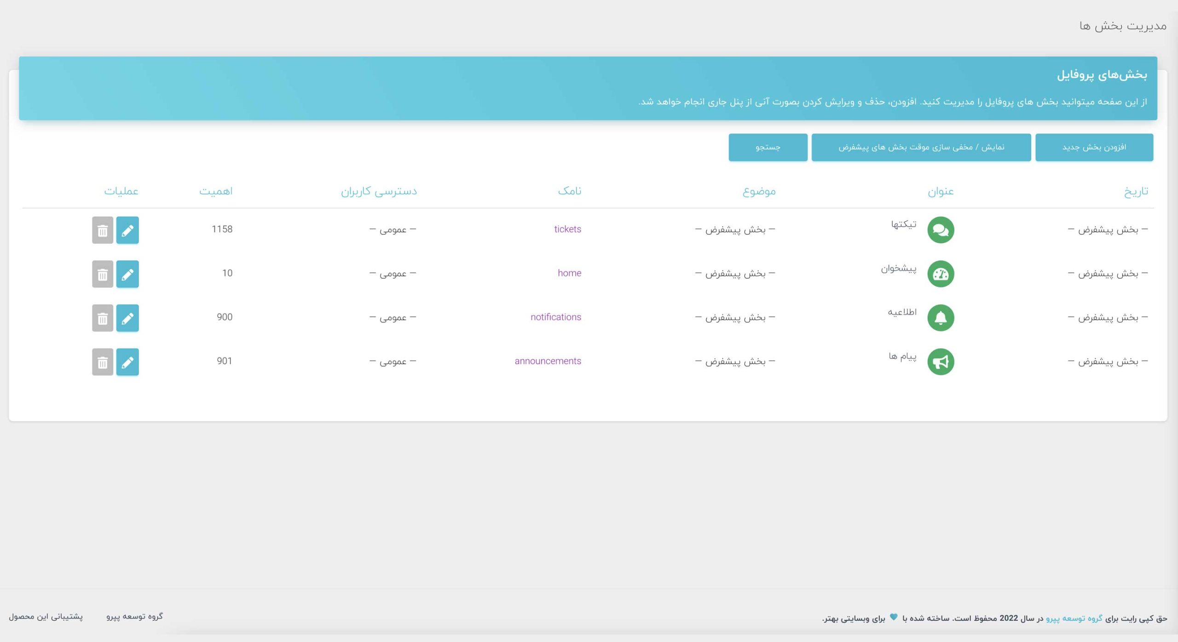Image resolution: width=1178 pixels, height=642 pixels.
Task: Toggle نمایش / مخفی سازی موقت بخش های پیشفرض
Action: [921, 147]
